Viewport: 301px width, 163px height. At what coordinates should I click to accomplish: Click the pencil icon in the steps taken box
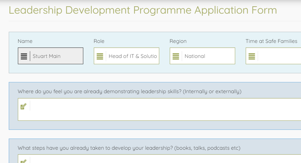[23, 161]
